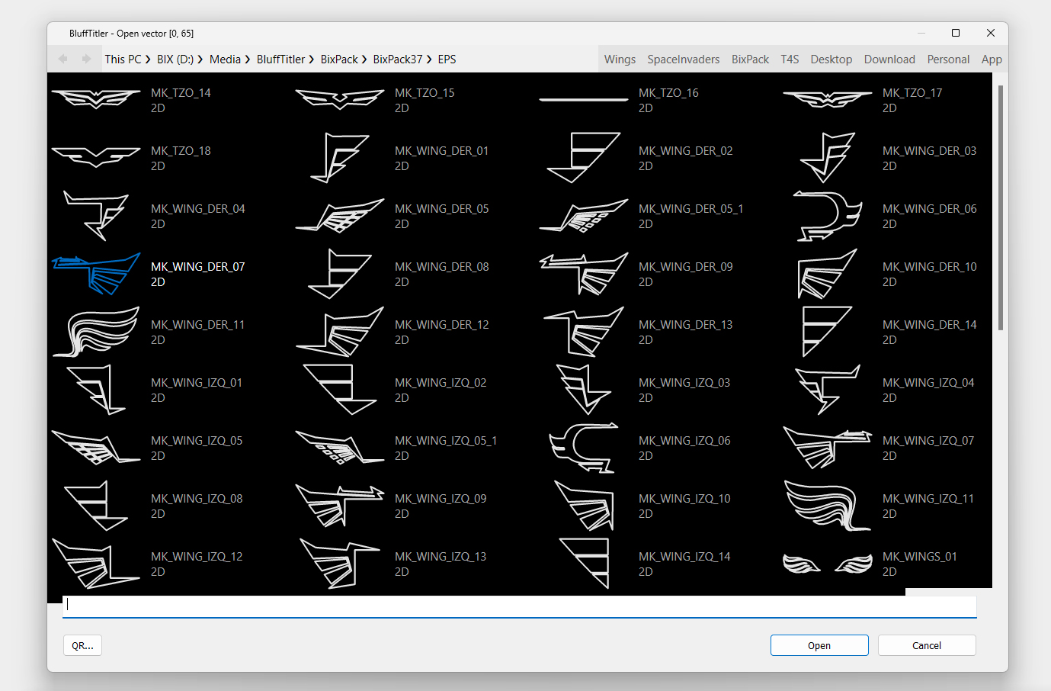Choose the MK_WING_DER_06 vector icon

tap(828, 216)
